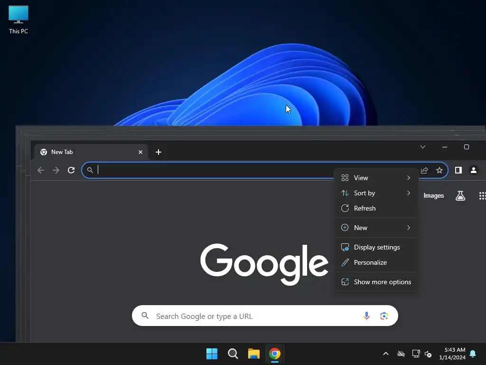Bookmark this tab with star icon
Viewport: 486px width, 365px height.
[439, 170]
